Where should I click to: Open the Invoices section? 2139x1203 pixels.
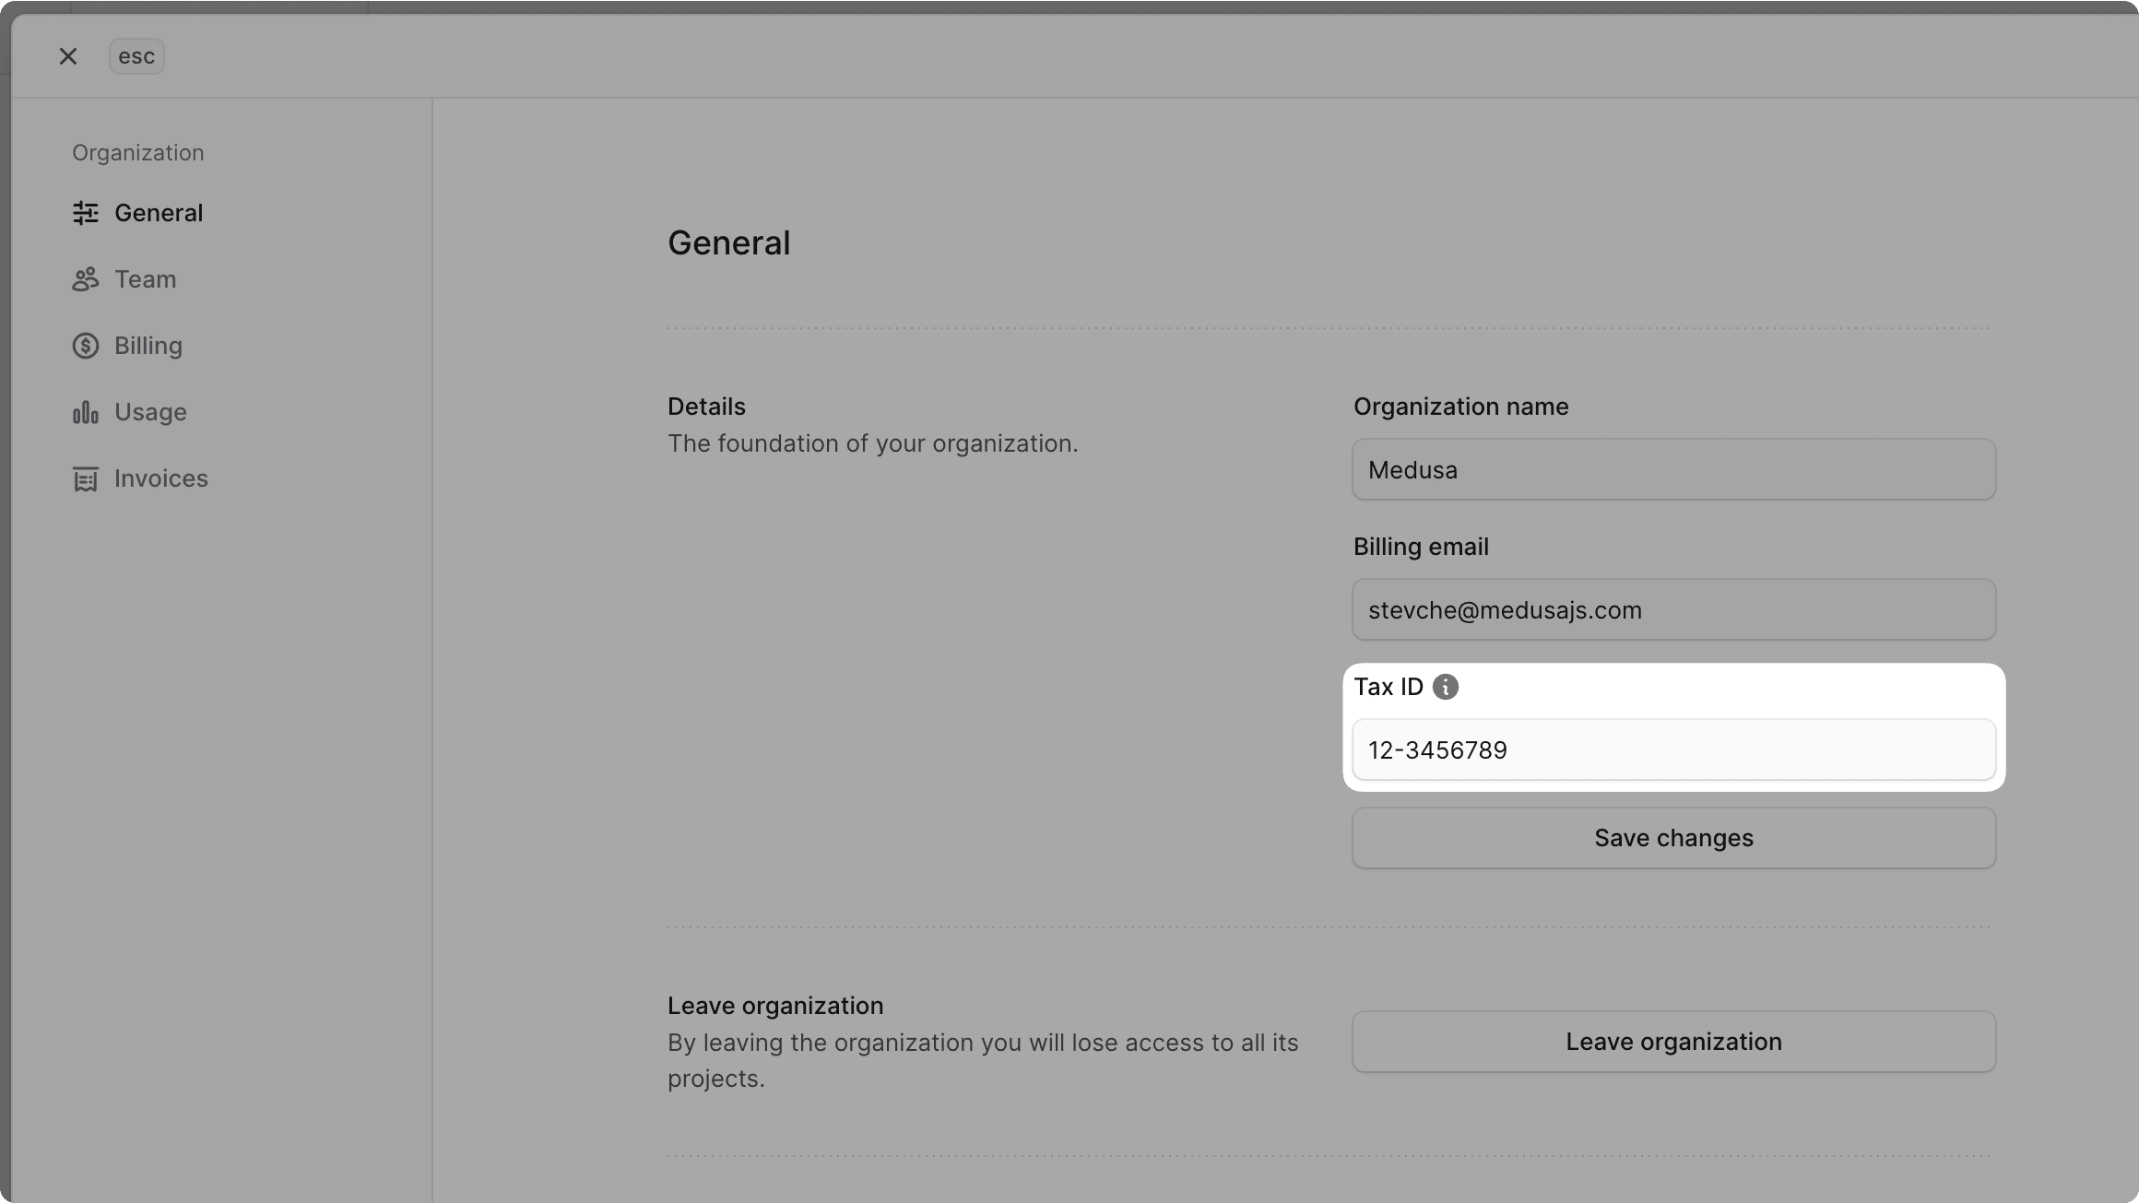tap(140, 478)
